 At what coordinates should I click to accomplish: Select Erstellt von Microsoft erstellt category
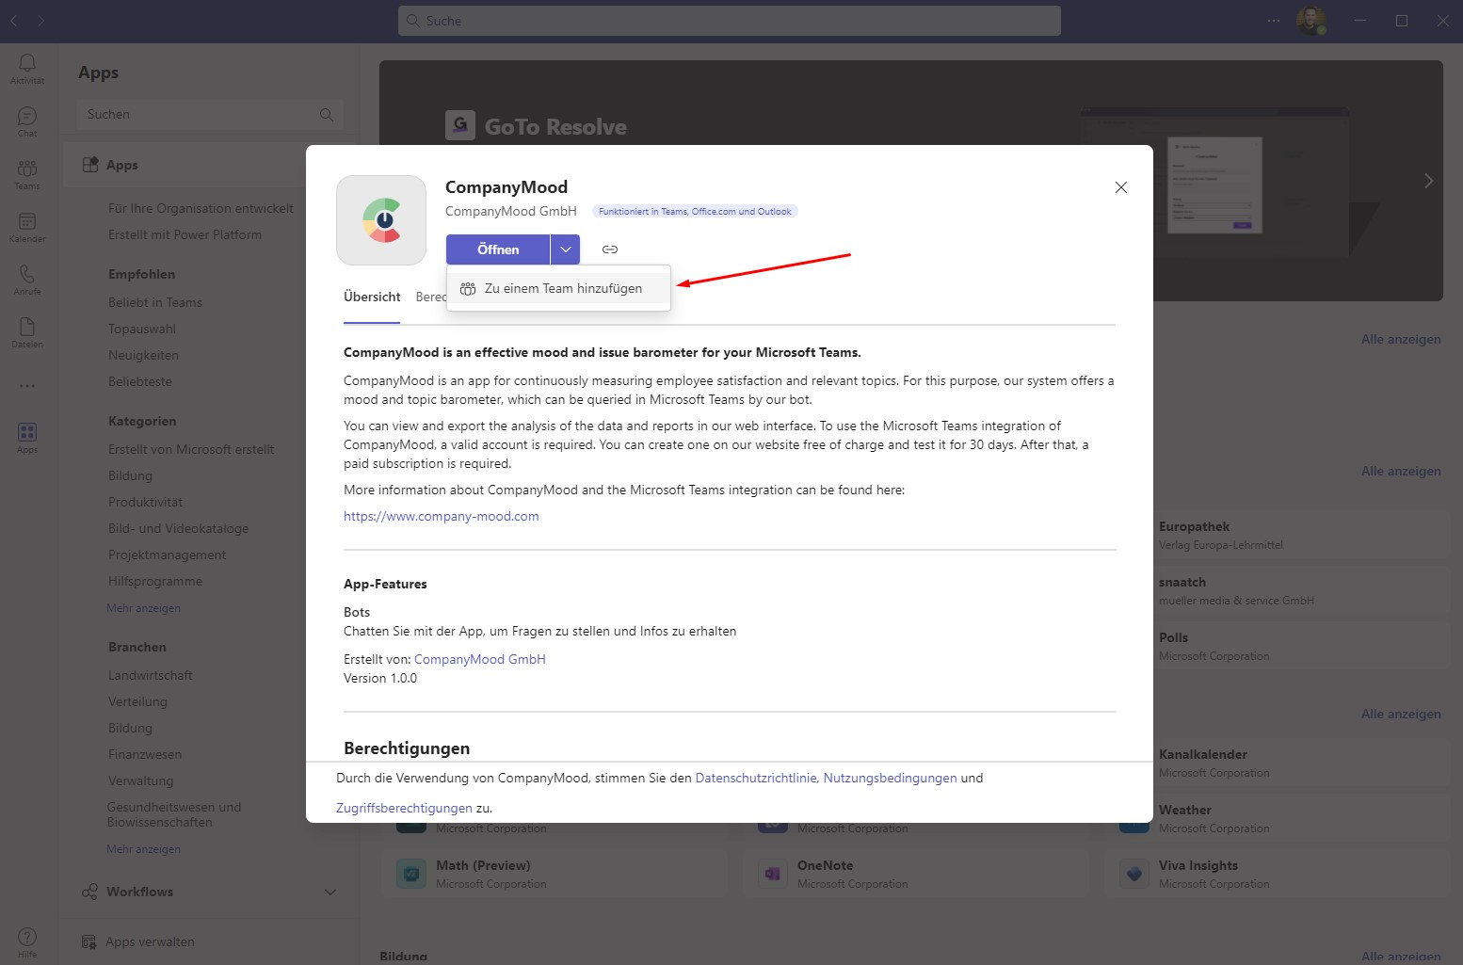(191, 449)
